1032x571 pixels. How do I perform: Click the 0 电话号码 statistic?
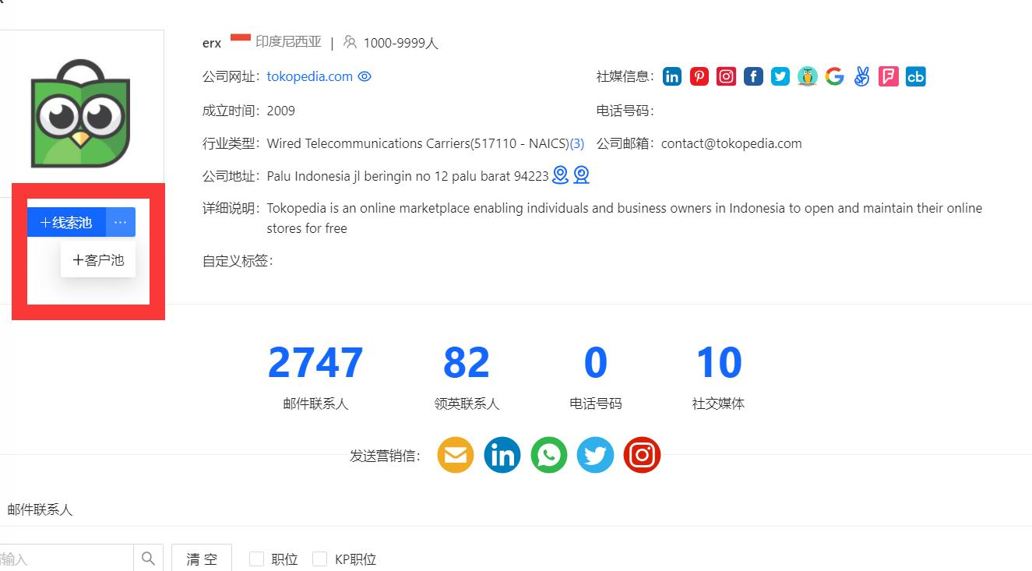click(596, 376)
